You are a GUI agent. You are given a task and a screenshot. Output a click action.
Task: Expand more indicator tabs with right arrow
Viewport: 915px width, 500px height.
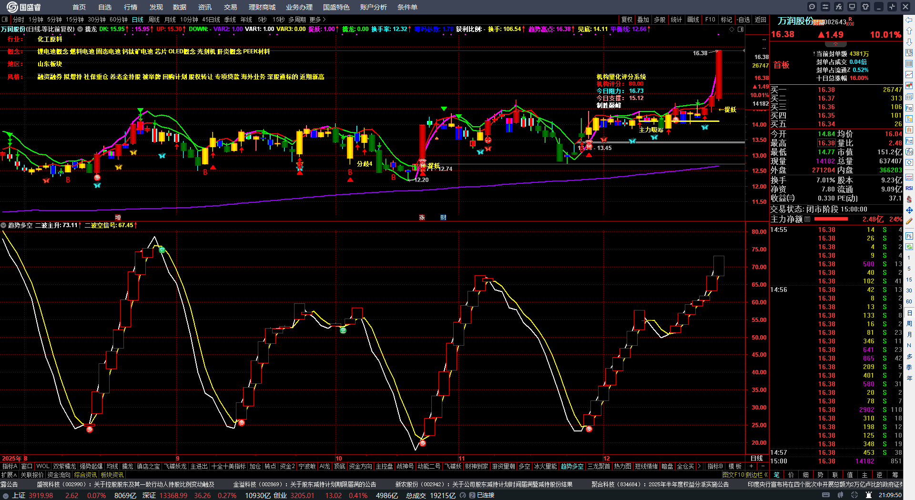tap(699, 466)
